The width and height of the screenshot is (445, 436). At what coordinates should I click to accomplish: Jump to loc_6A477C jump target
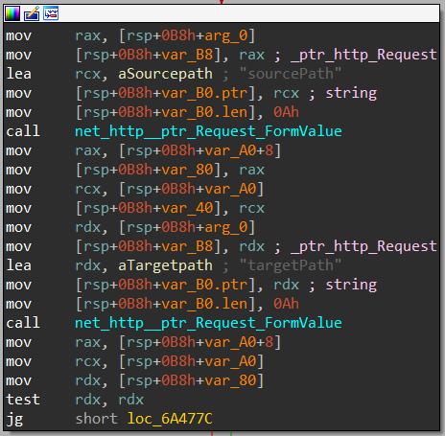tap(170, 419)
